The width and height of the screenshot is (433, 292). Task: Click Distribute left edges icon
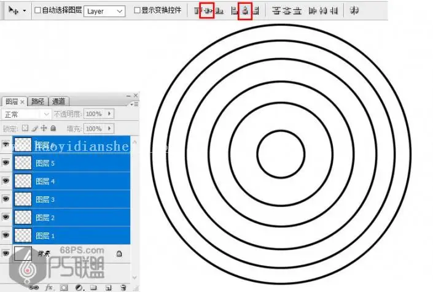click(x=313, y=11)
